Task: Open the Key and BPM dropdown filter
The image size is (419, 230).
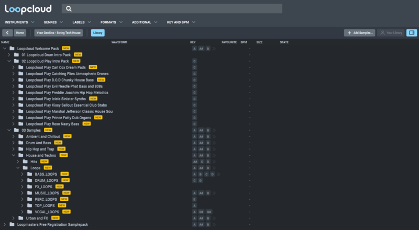Action: (x=181, y=22)
